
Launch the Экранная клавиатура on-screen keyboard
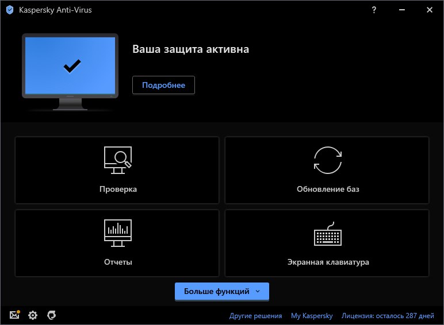pyautogui.click(x=327, y=243)
